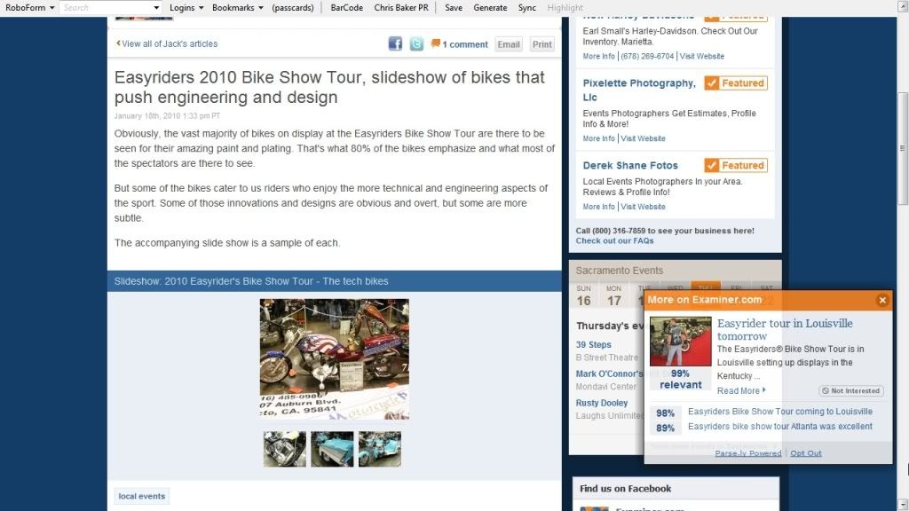Expand the Logins dropdown
This screenshot has height=511, width=909.
[x=186, y=7]
